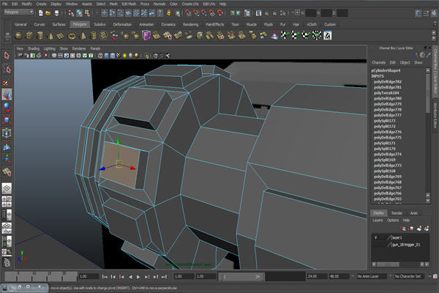
Task: Activate the Rotate tool in the toolbox
Action: [x=7, y=108]
